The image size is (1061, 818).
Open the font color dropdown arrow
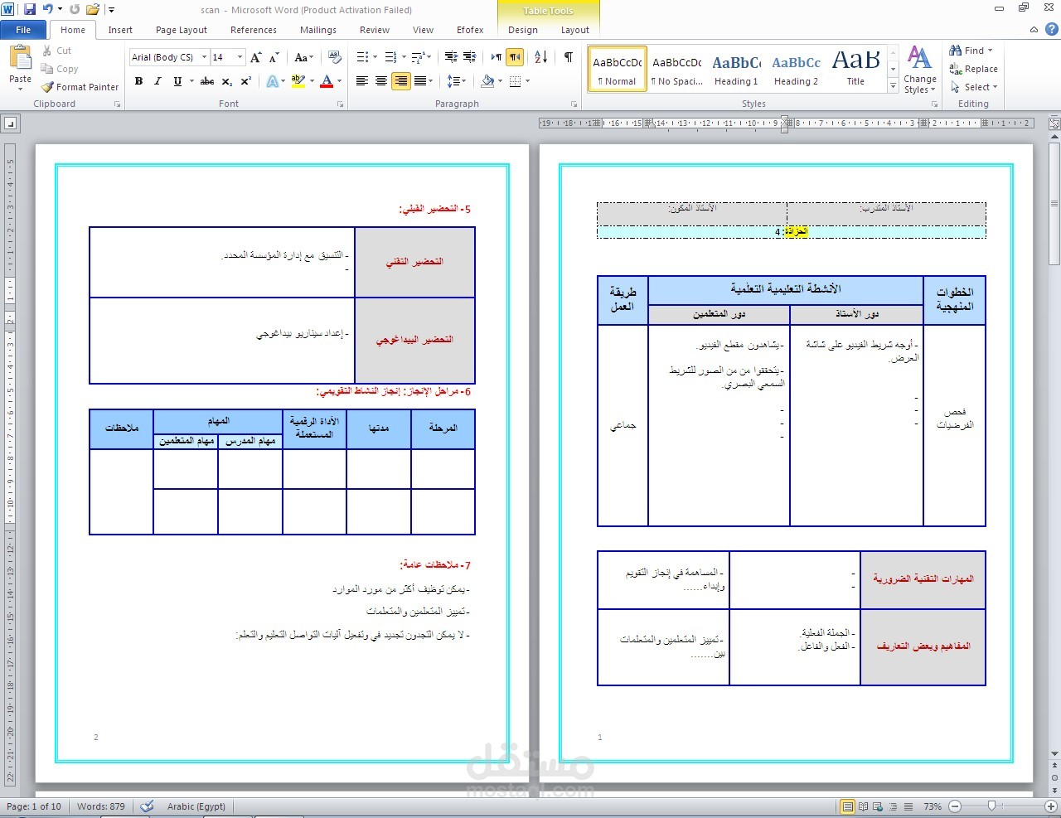pyautogui.click(x=338, y=81)
